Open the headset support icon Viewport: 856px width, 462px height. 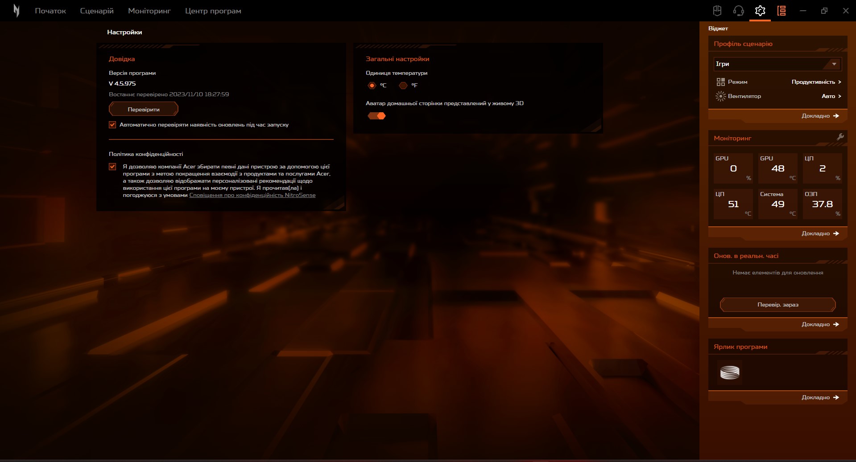point(738,11)
